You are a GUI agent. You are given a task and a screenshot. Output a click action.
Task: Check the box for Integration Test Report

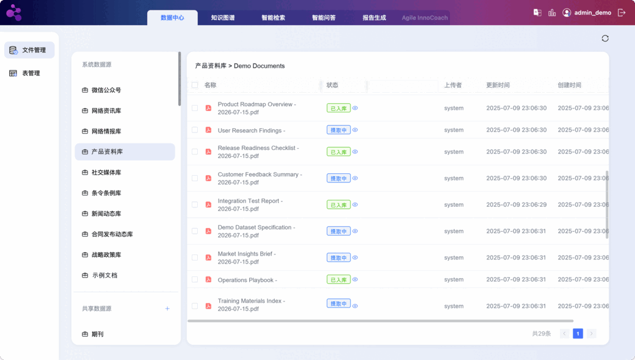tap(195, 204)
